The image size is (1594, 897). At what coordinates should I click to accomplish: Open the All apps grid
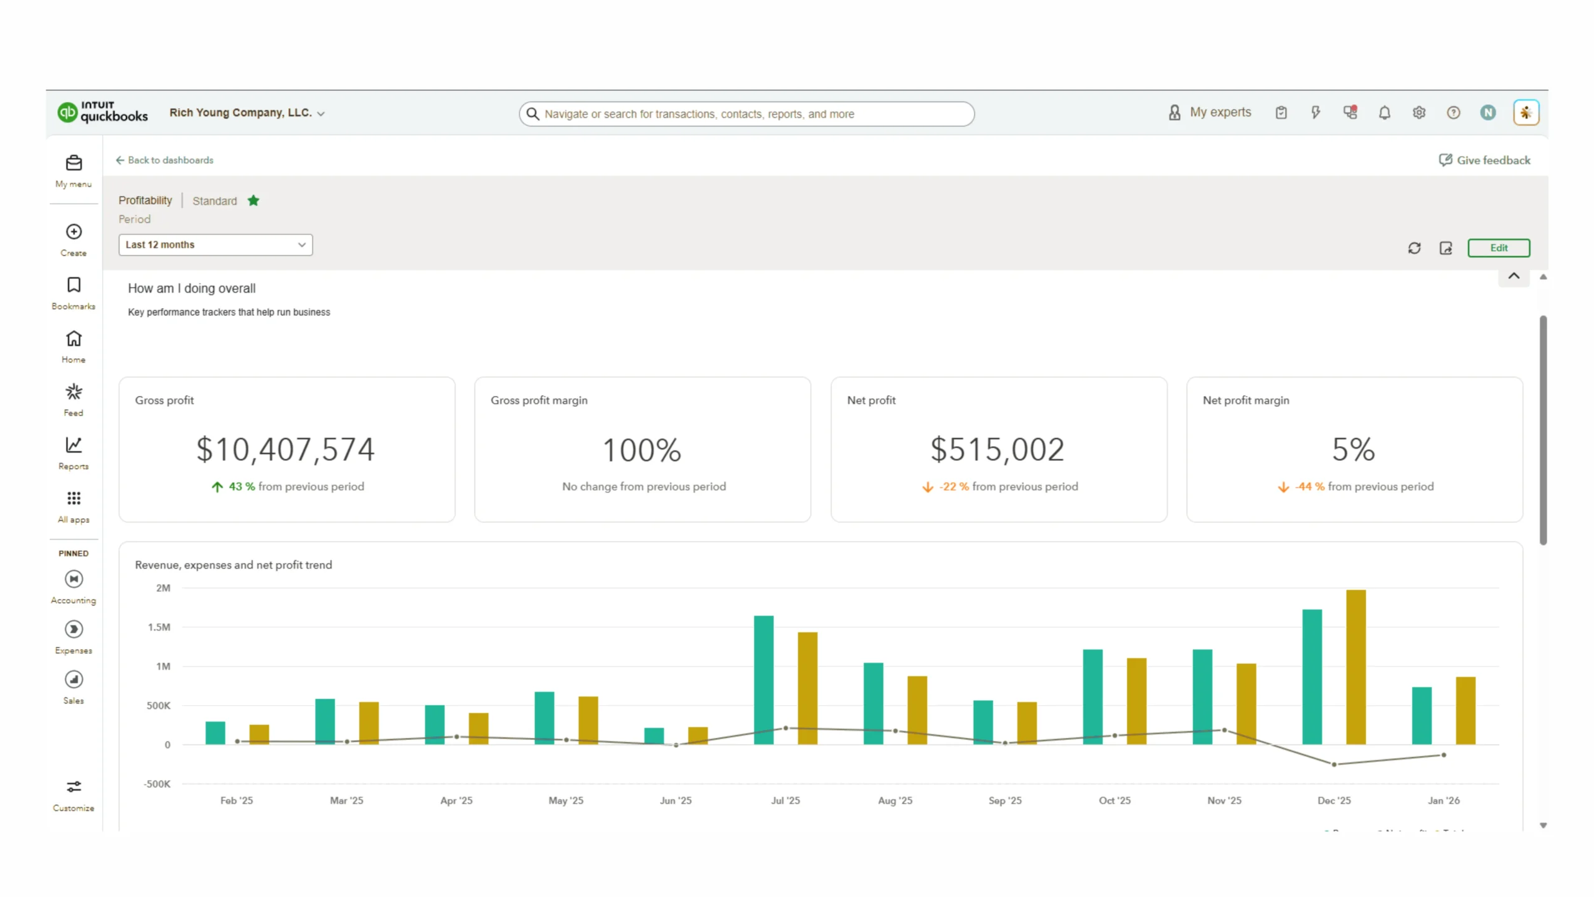click(x=73, y=498)
